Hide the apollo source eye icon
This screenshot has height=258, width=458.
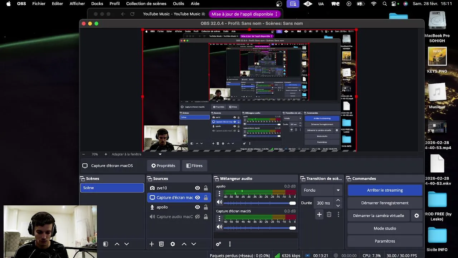click(198, 207)
